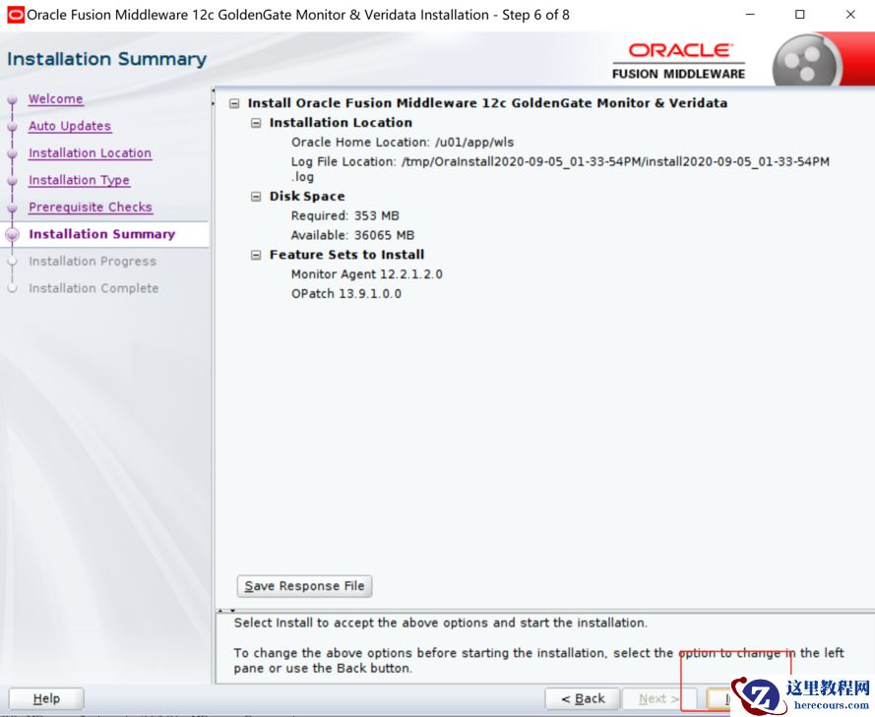
Task: Open the Auto Updates step
Action: coord(70,126)
